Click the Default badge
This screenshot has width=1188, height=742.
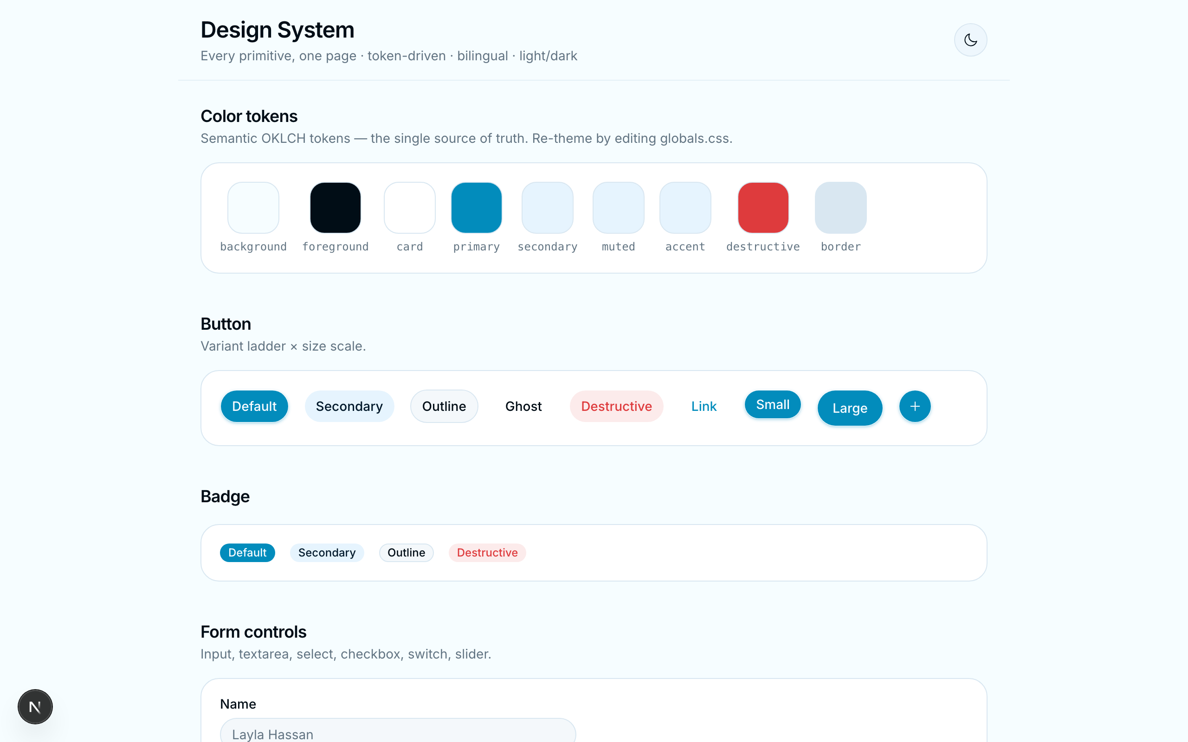247,553
